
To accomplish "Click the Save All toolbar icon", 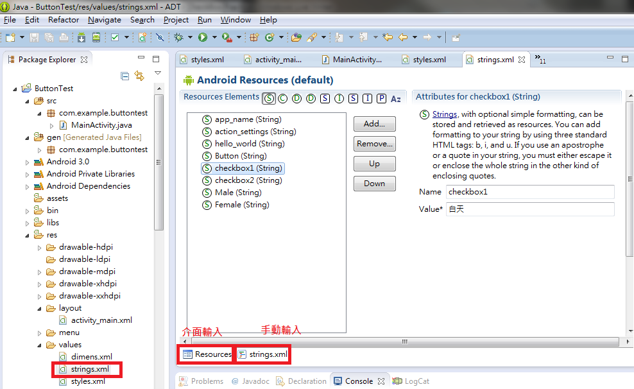I will [x=49, y=38].
